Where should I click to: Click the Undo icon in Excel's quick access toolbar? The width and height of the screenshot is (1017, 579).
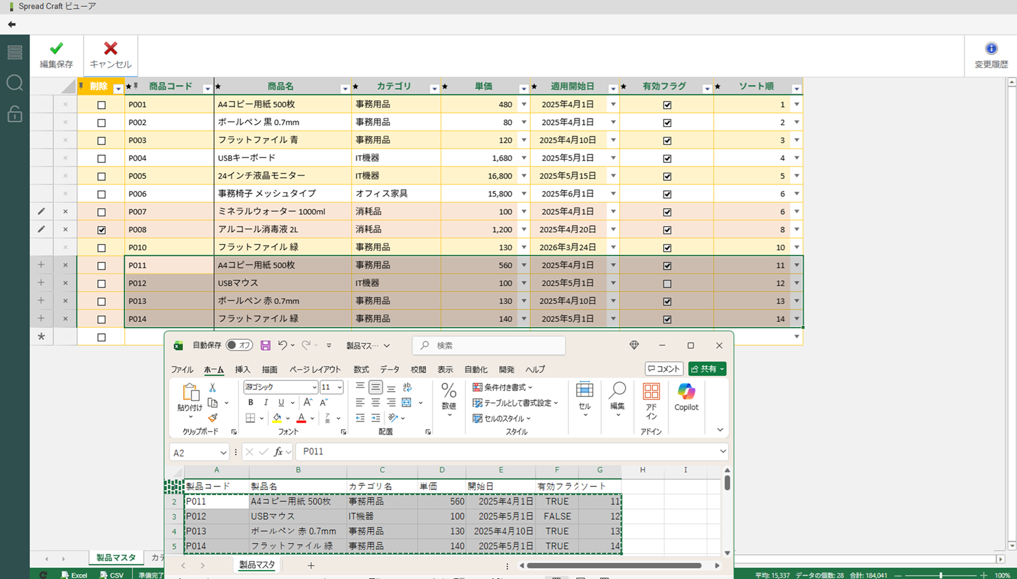(x=282, y=345)
